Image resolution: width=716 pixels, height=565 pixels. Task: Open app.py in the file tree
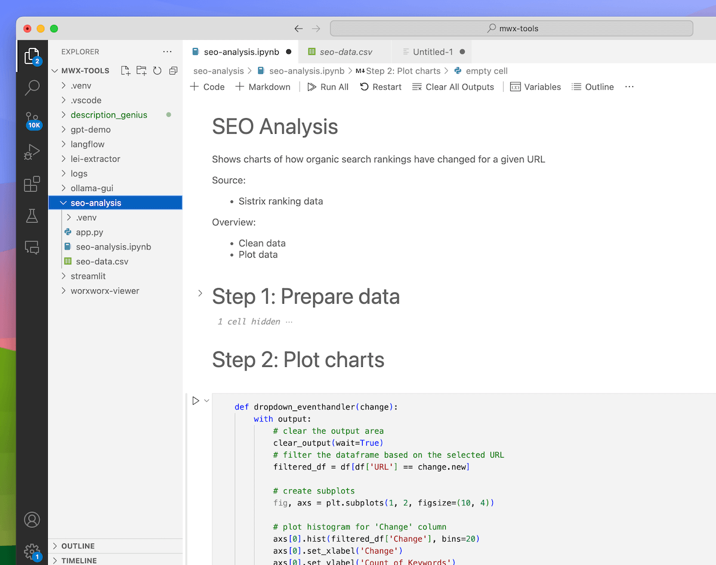coord(89,232)
